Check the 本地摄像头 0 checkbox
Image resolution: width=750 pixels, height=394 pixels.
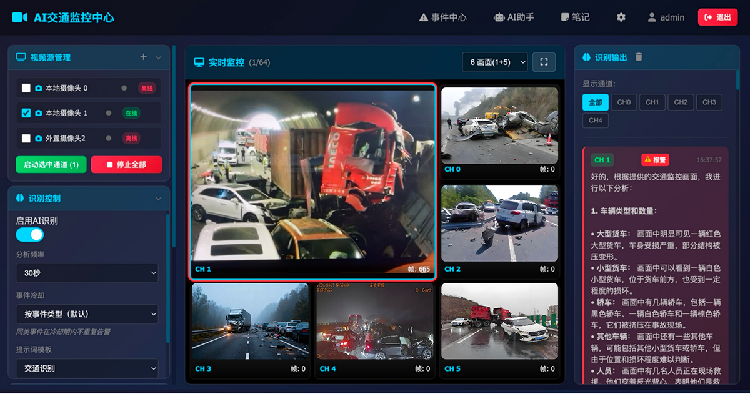tap(26, 88)
